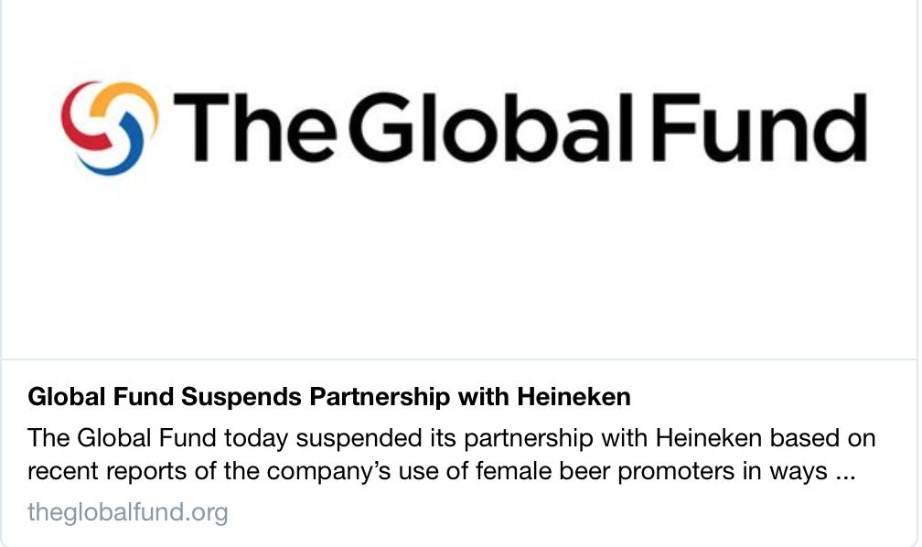
Task: Select the description line starting 'recent reports'
Action: (x=441, y=471)
